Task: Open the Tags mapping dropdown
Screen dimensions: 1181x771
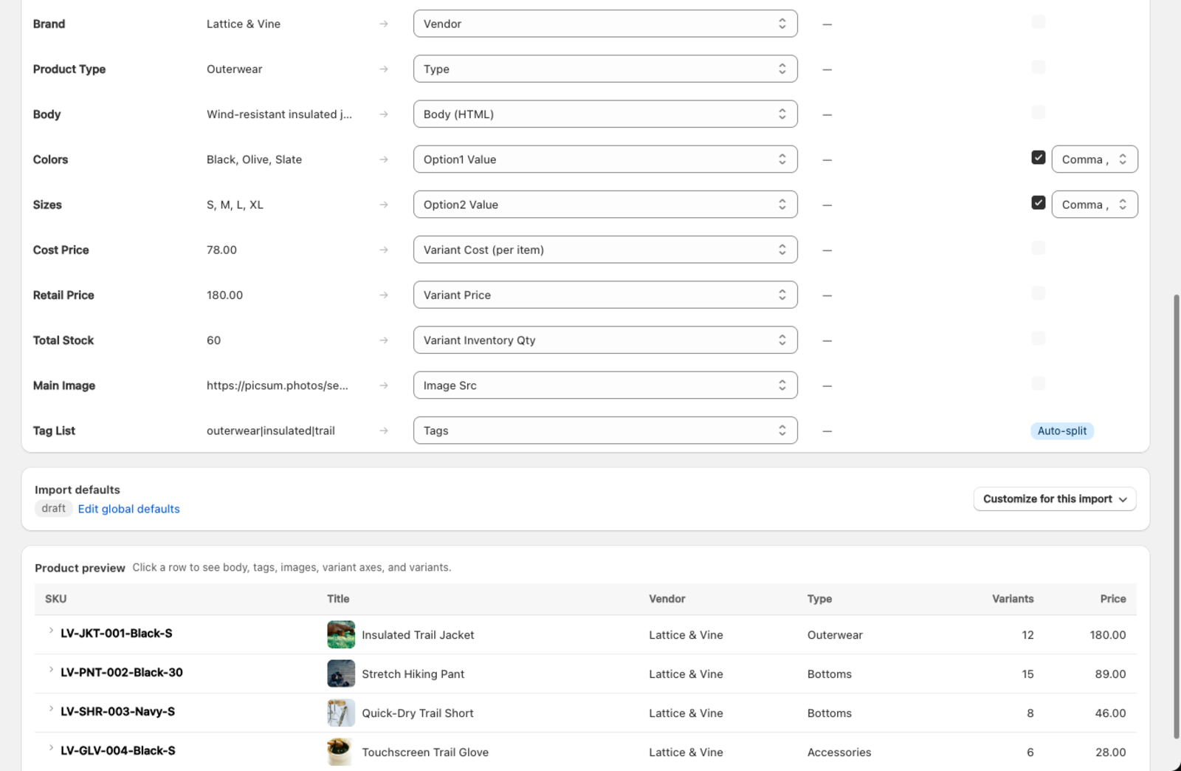Action: pyautogui.click(x=605, y=431)
